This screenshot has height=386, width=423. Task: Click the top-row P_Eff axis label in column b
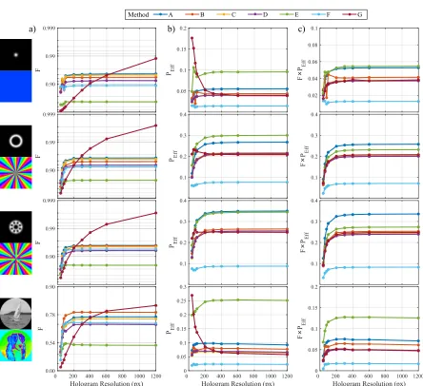(x=171, y=69)
